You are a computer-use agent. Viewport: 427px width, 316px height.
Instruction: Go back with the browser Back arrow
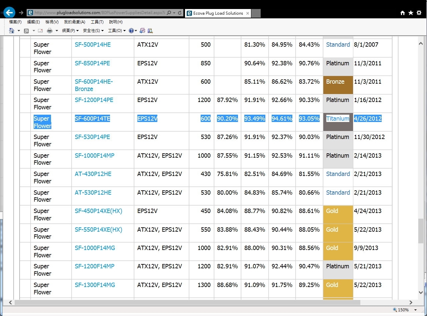pos(9,13)
